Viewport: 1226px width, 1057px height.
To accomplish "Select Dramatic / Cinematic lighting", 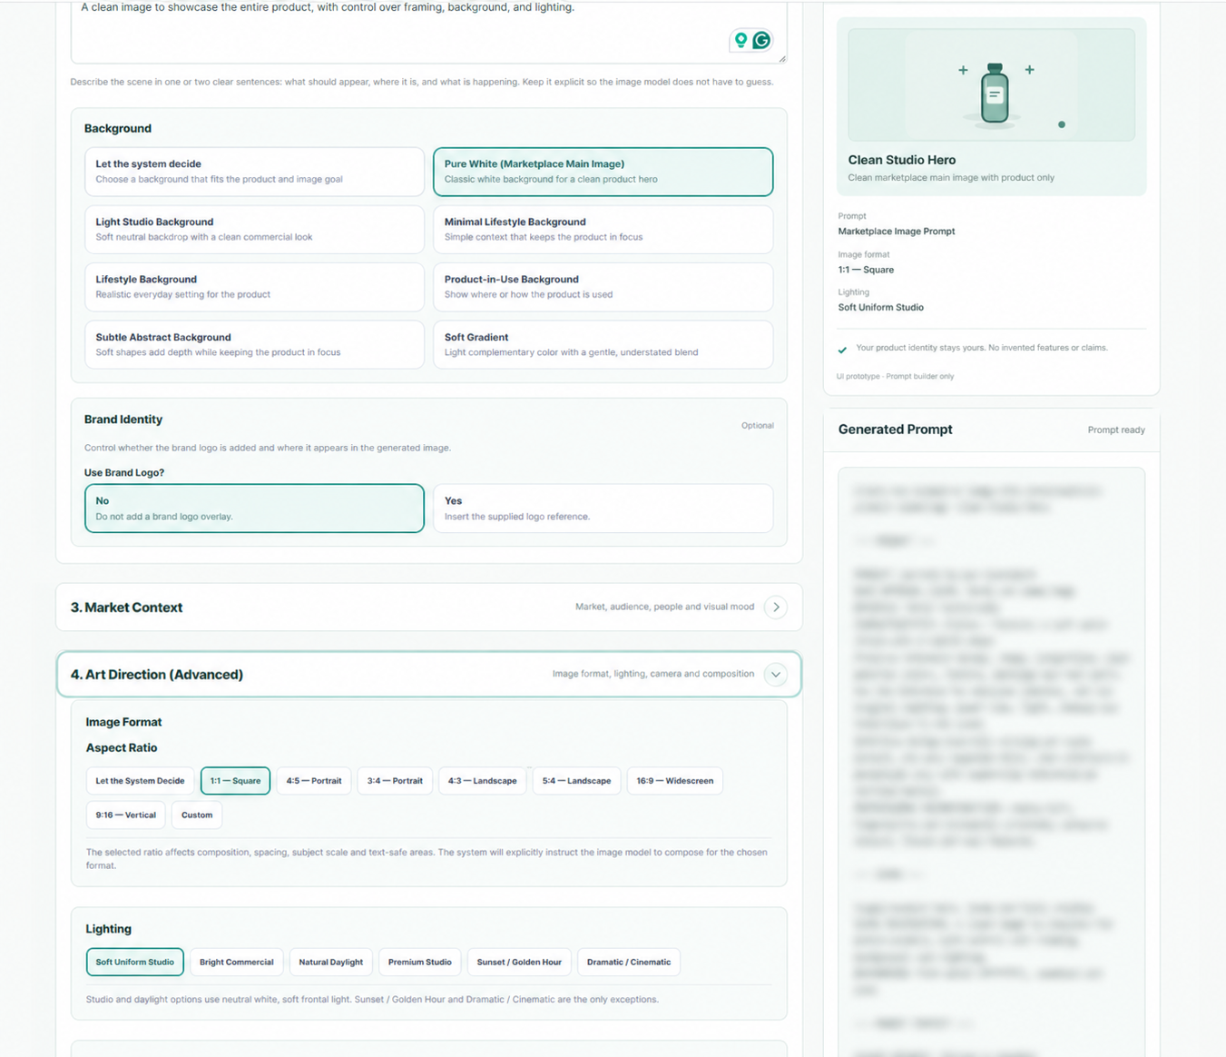I will click(629, 963).
